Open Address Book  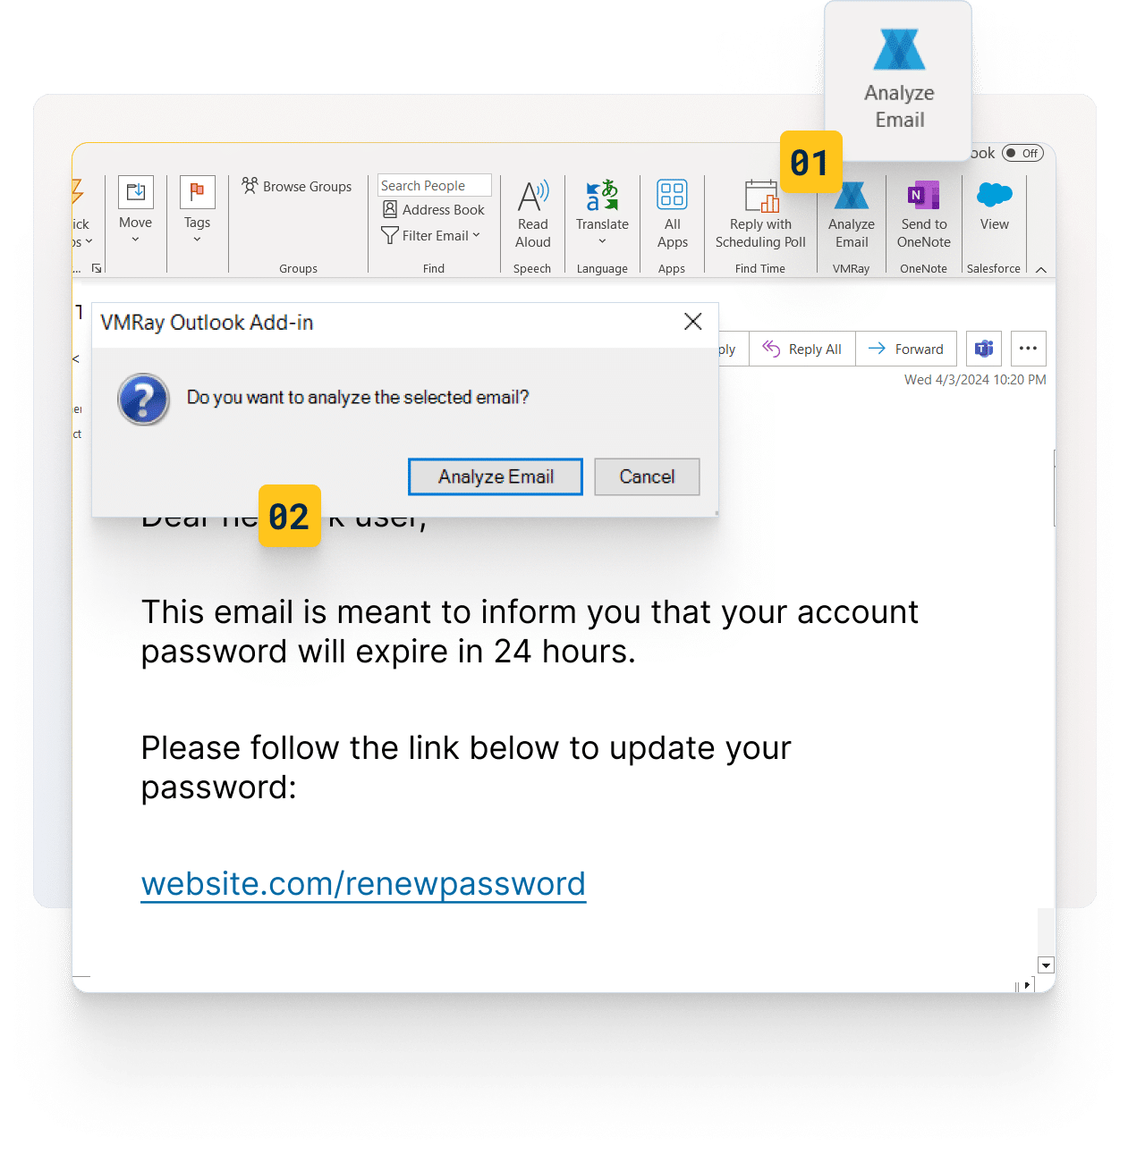click(x=434, y=209)
